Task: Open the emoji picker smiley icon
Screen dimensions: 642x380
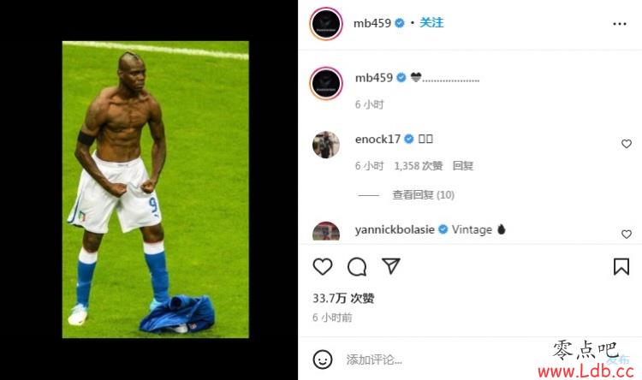Action: coord(322,359)
